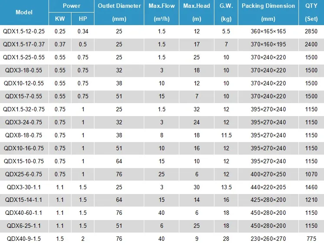Select the Power header cell
This screenshot has width=324, height=246.
(71, 6)
